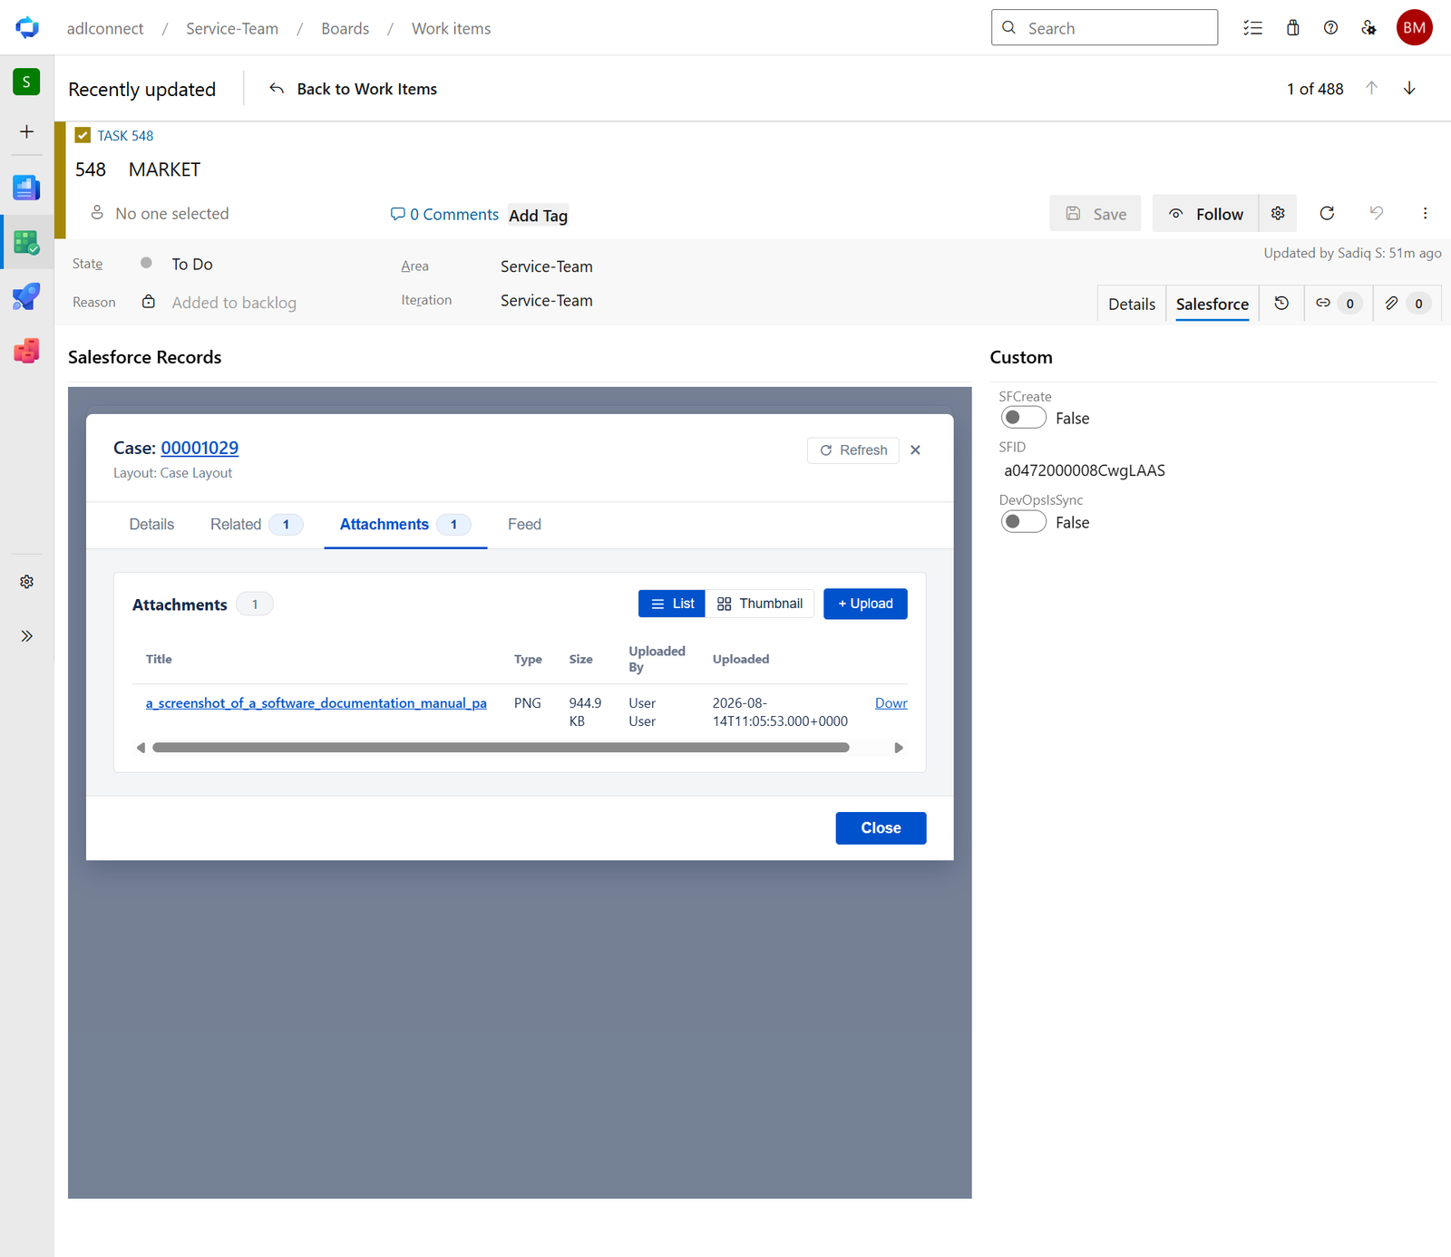Image resolution: width=1451 pixels, height=1257 pixels.
Task: Click the Work items breadcrumb
Action: click(x=451, y=28)
